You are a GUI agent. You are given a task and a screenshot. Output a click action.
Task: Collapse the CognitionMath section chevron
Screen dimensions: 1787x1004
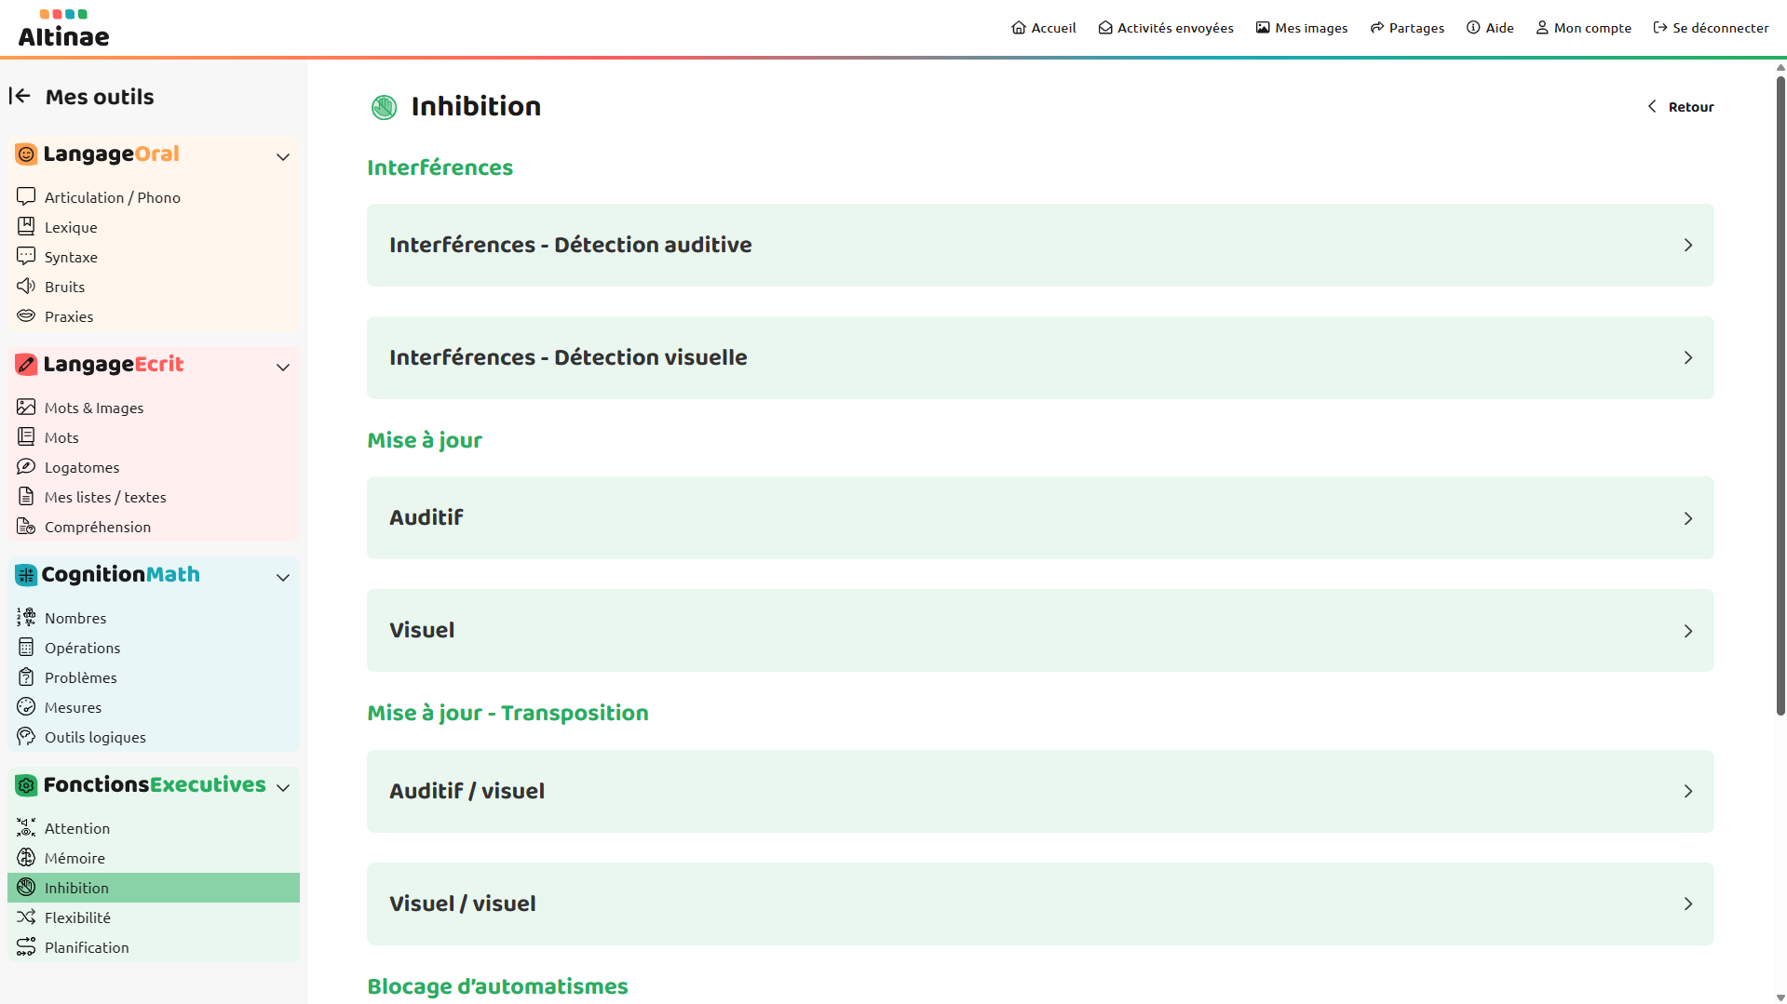click(283, 577)
